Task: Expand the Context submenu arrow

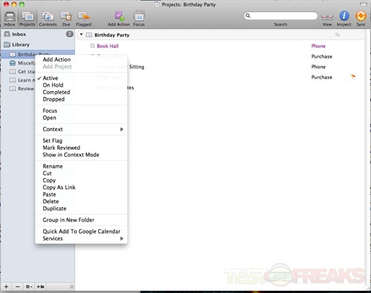Action: (122, 129)
